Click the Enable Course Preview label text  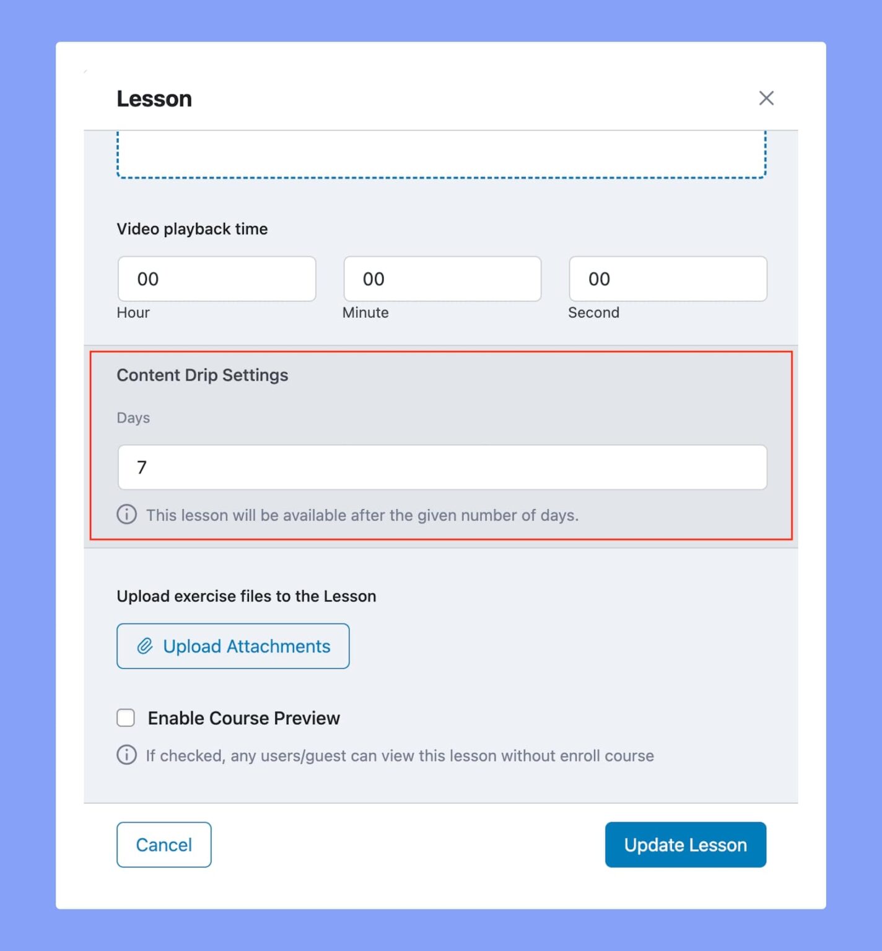coord(244,718)
